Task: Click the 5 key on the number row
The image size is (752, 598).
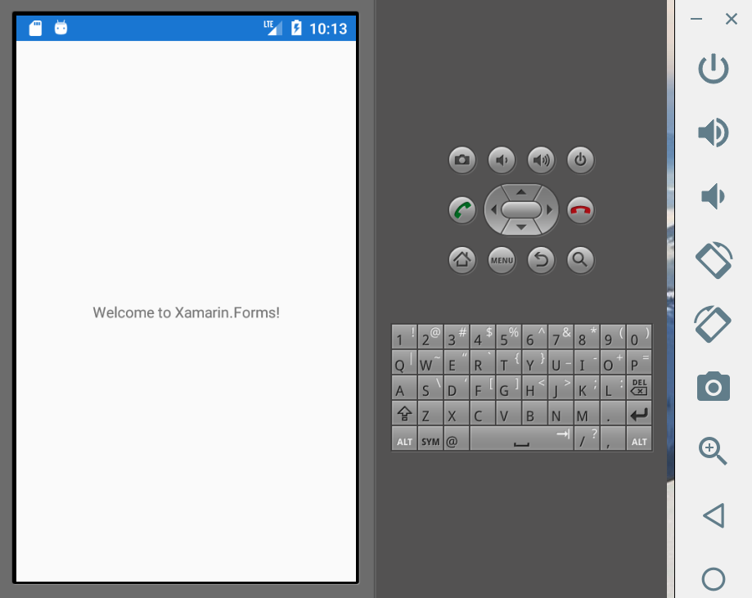Action: (x=508, y=337)
